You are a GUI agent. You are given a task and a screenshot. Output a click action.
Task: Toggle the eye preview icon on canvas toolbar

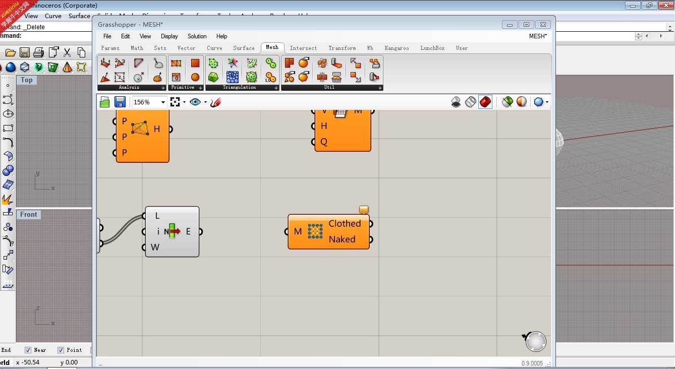(195, 102)
